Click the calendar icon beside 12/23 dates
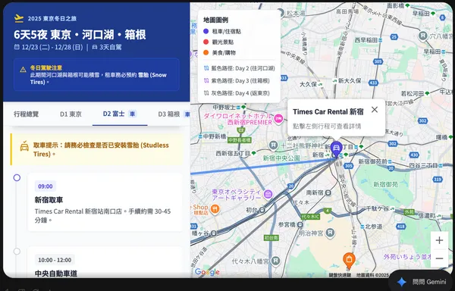The image size is (455, 291). click(17, 47)
